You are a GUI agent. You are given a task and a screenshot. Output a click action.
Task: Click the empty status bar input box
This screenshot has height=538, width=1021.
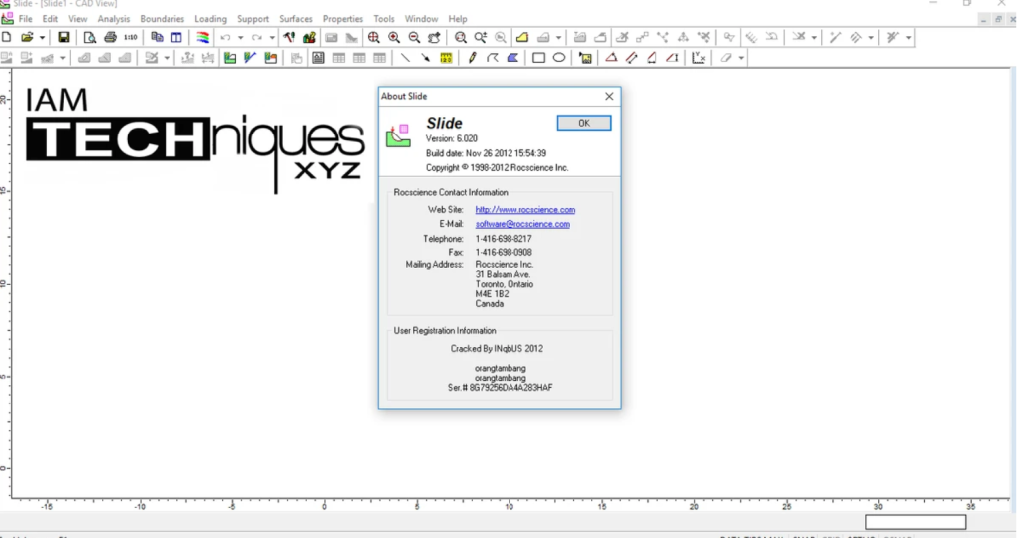[x=915, y=522]
